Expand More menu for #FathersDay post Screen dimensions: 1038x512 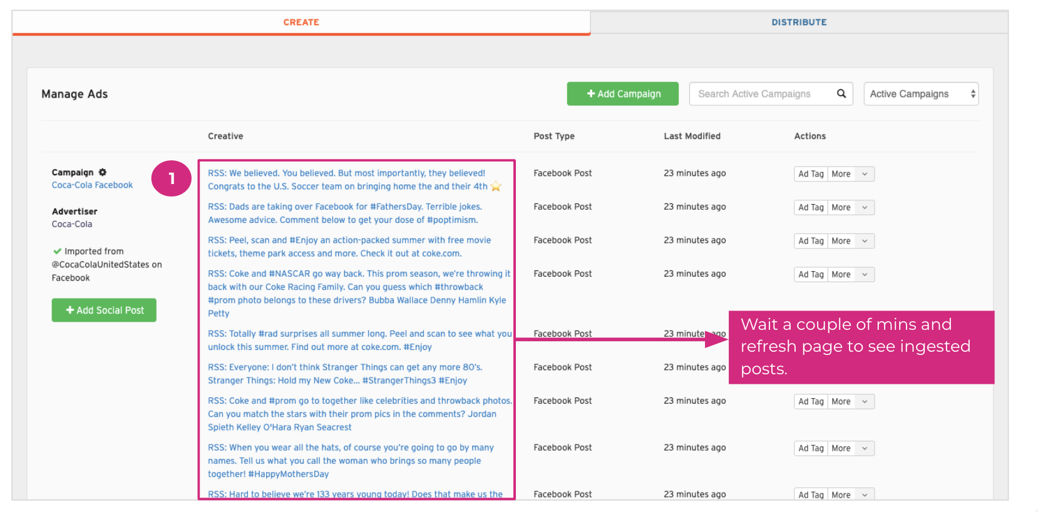click(850, 208)
